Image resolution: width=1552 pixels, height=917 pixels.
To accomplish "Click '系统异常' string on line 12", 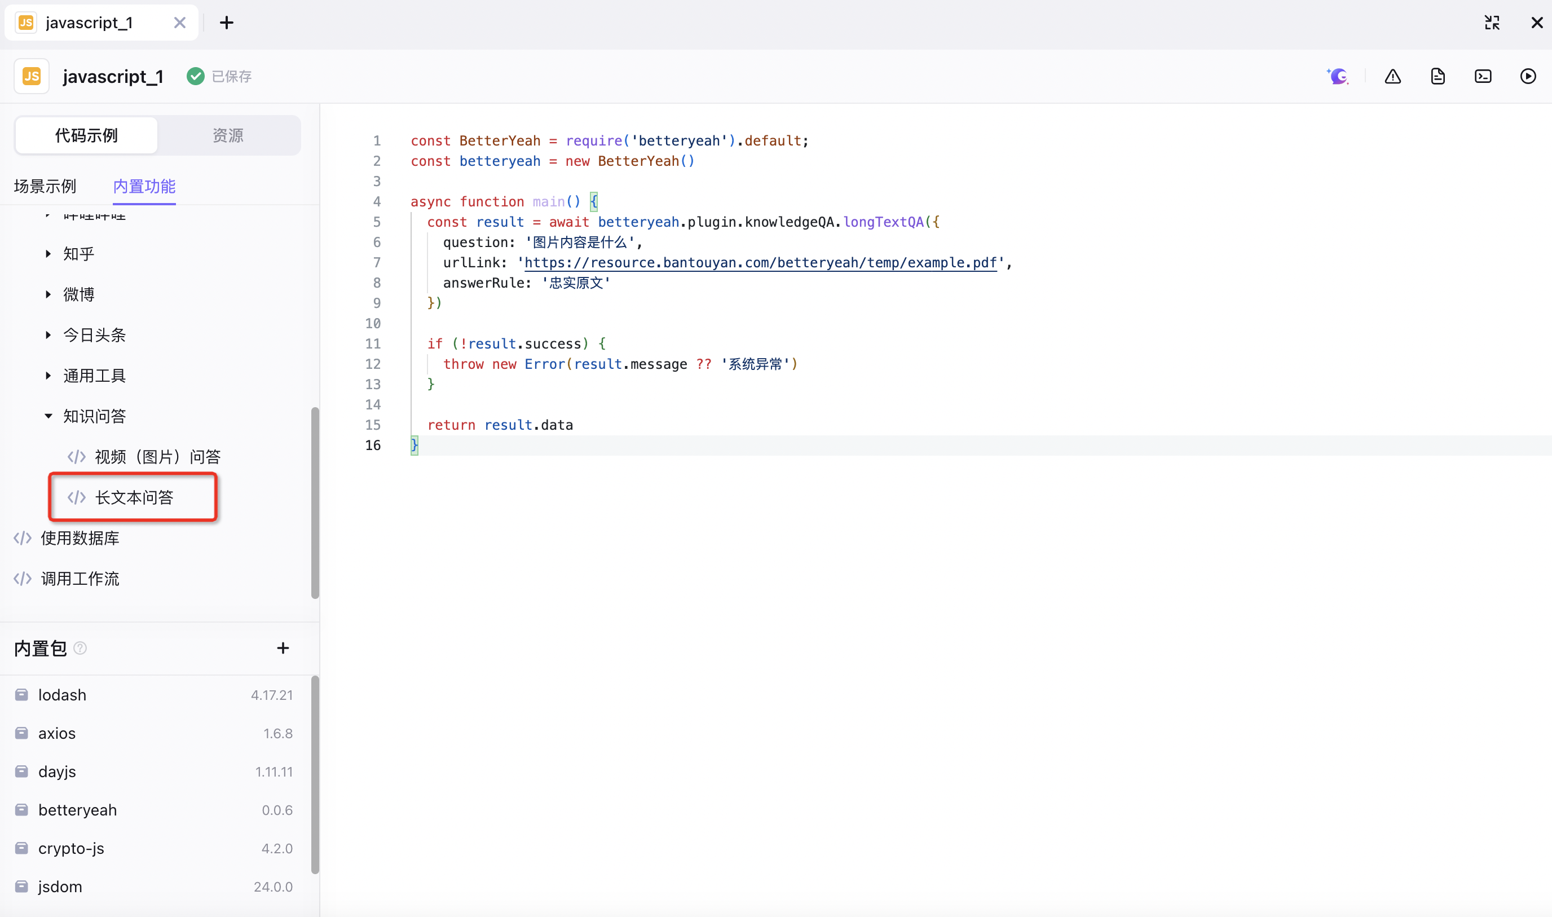I will point(756,364).
